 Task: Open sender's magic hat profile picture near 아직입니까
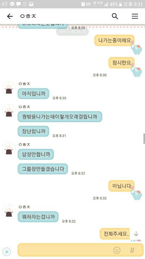9,88
